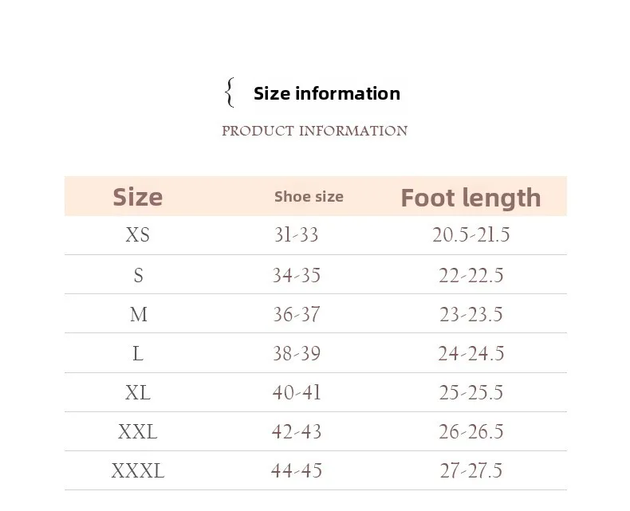Image resolution: width=630 pixels, height=511 pixels.
Task: Click the Size information heading
Action: point(327,93)
